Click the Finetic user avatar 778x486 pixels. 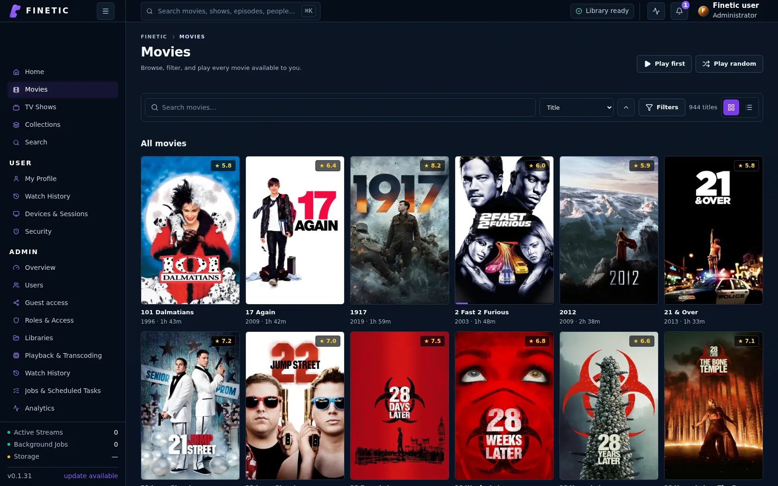(x=703, y=11)
